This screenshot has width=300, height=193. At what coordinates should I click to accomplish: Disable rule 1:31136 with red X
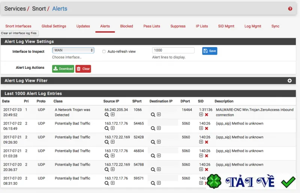(207, 115)
